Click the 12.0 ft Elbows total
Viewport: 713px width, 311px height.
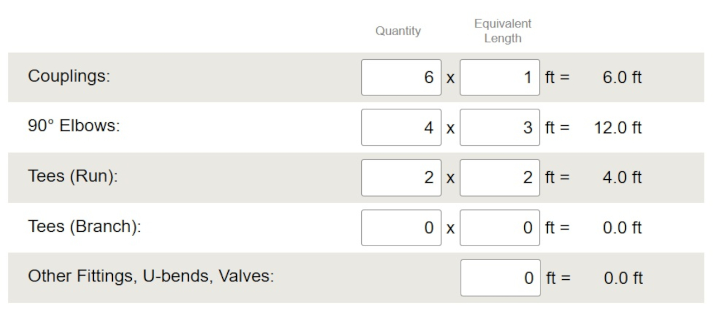pyautogui.click(x=618, y=128)
